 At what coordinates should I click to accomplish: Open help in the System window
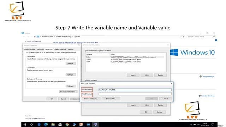(216, 40)
